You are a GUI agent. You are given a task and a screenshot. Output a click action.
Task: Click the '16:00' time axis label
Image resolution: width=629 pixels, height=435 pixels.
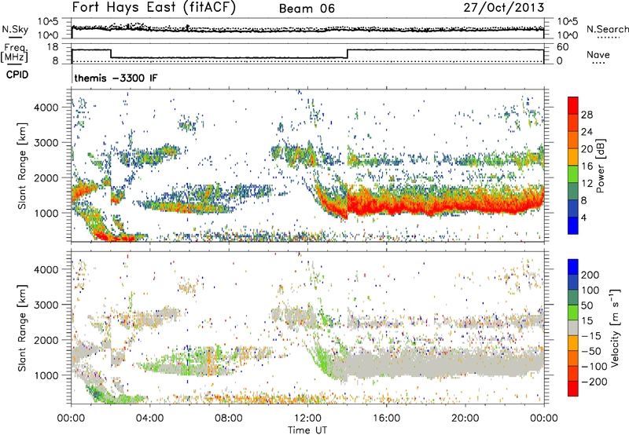pos(386,419)
